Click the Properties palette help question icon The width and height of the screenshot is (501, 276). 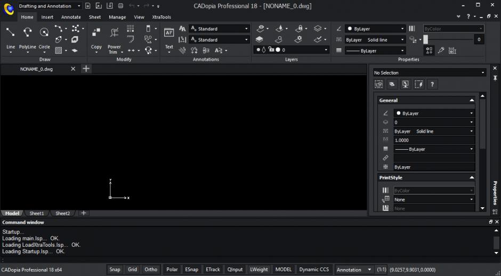coord(432,84)
